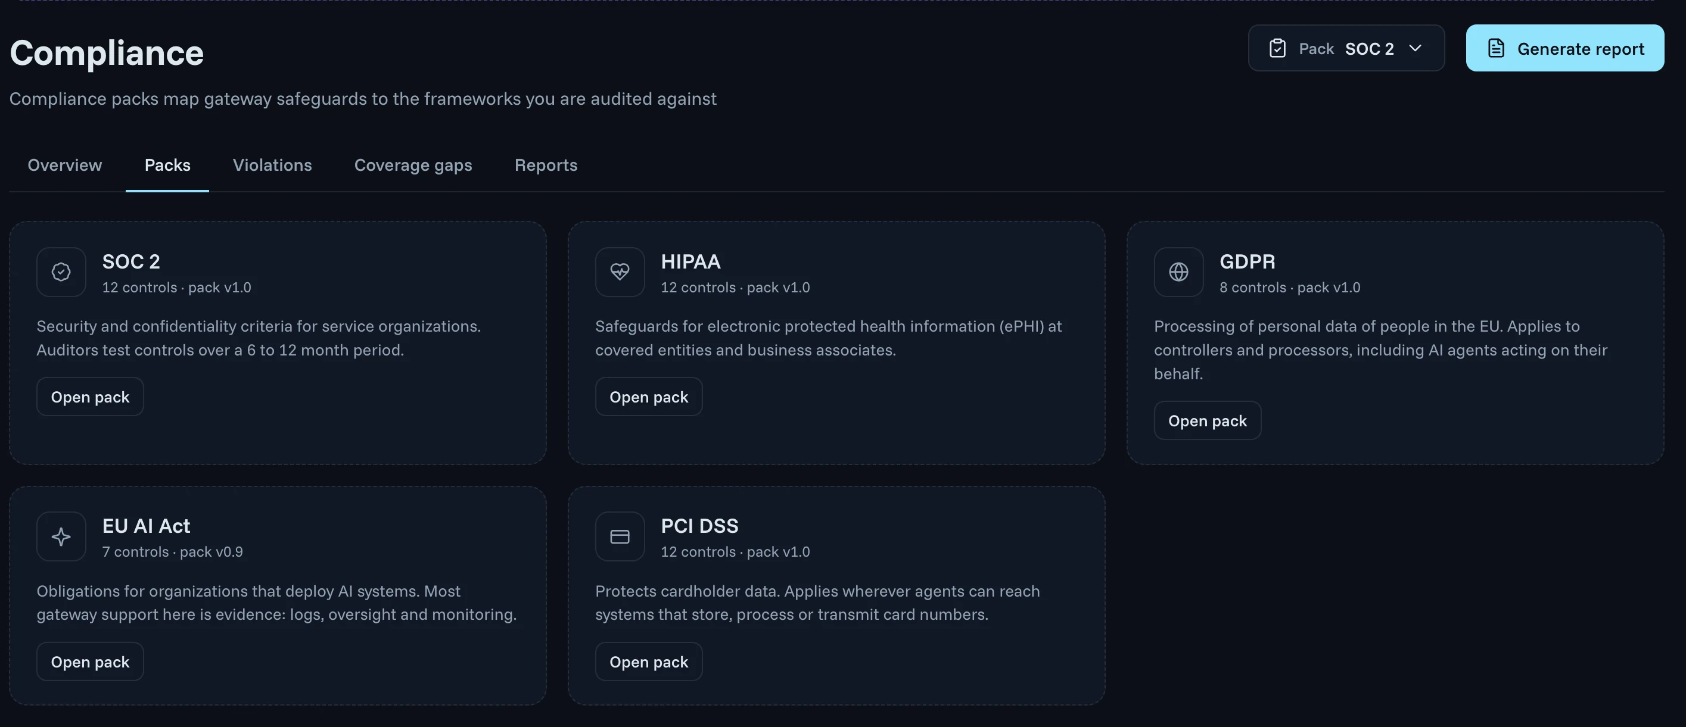This screenshot has width=1686, height=727.
Task: Click the SOC 2 security criteria description
Action: click(259, 338)
